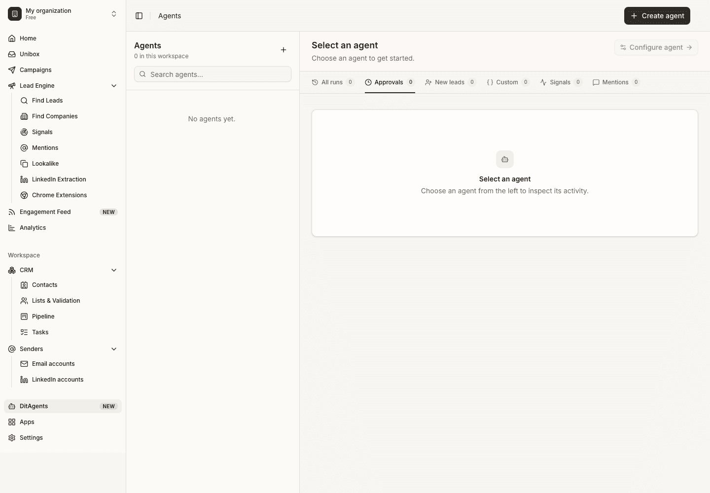Click the Settings gear icon

pos(12,438)
